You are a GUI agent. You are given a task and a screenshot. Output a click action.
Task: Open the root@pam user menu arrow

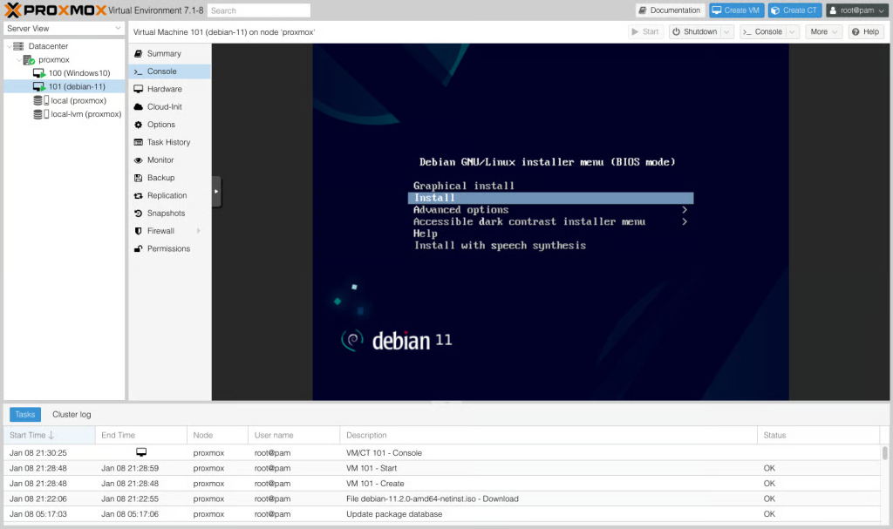pos(882,10)
